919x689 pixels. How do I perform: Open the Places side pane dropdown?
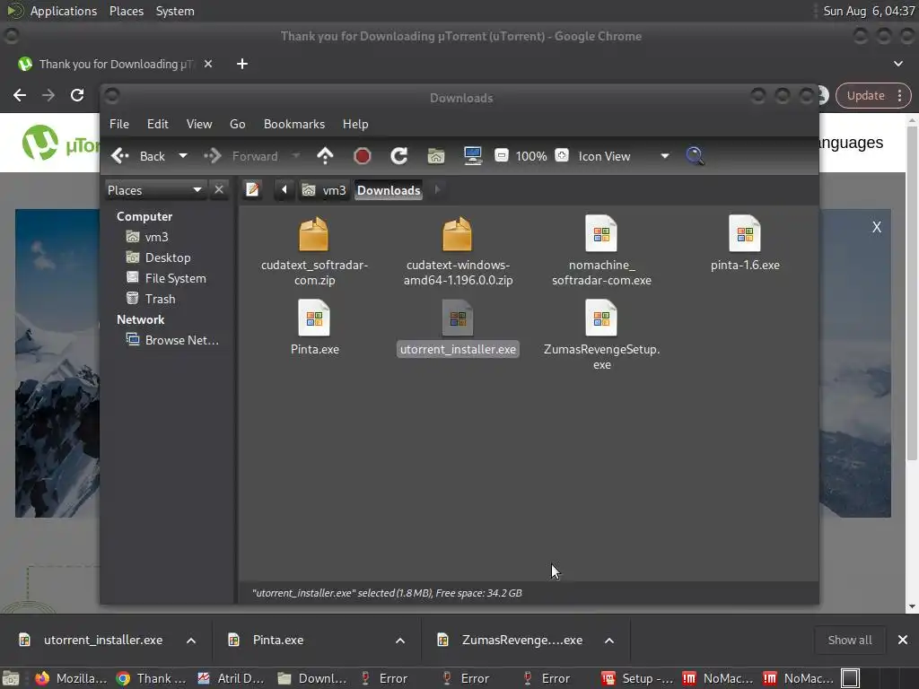(x=154, y=190)
